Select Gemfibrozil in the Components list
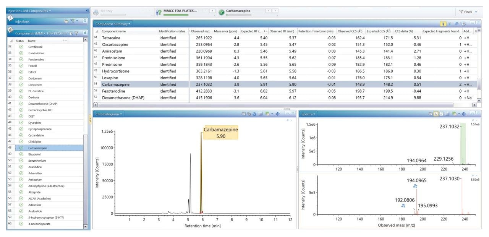This screenshot has width=489, height=237. pos(45,46)
